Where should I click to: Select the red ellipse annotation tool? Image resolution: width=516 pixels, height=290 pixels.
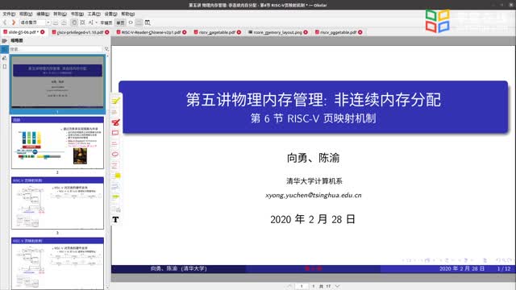point(115,154)
